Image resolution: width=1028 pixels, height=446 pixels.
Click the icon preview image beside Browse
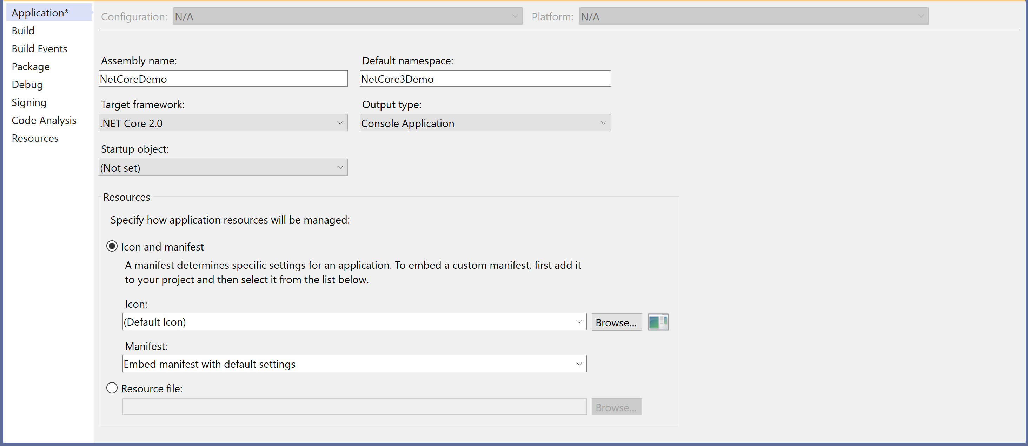pyautogui.click(x=658, y=322)
